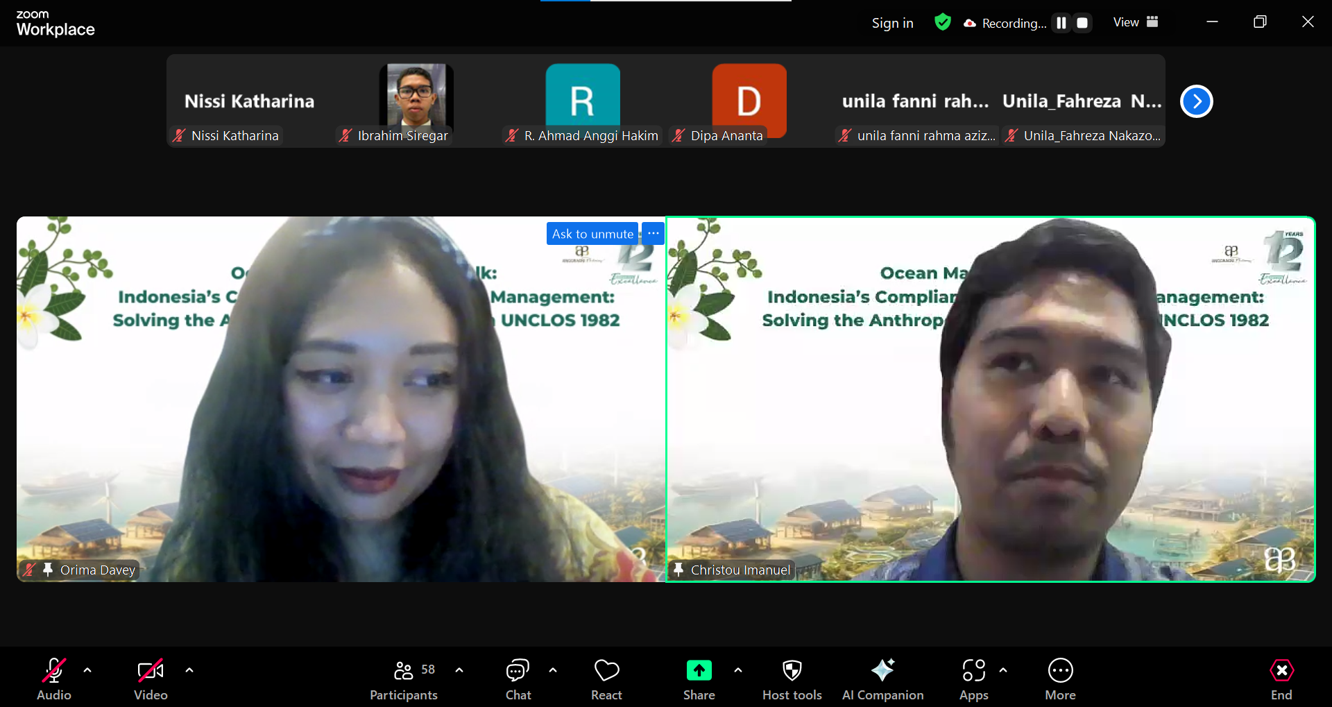Open the Participants panel
This screenshot has height=707, width=1332.
[404, 679]
